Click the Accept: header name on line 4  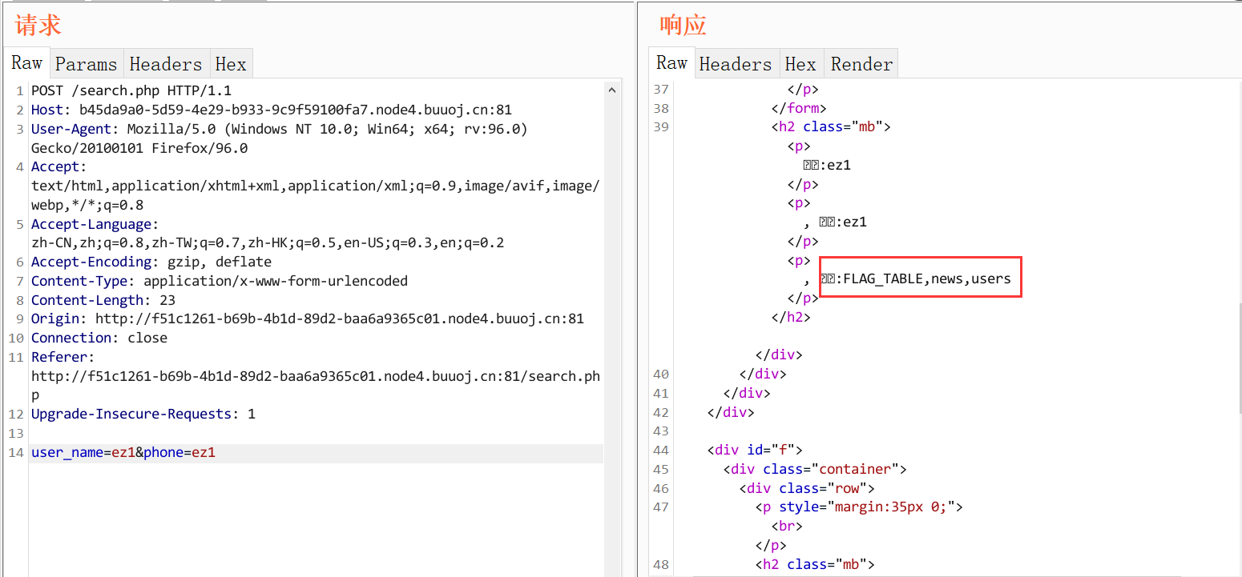click(x=59, y=166)
